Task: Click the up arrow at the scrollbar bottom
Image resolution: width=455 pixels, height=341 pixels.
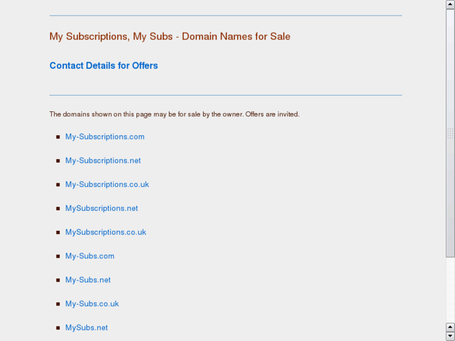Action: [x=450, y=327]
